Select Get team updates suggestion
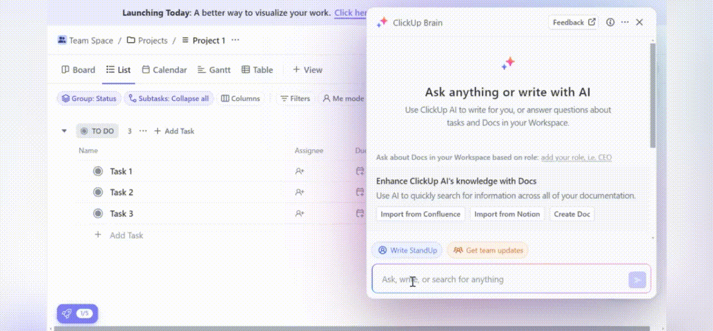Viewport: 713px width, 331px height. point(488,250)
